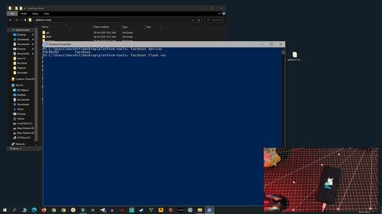Open the Windows Start menu

5,210
